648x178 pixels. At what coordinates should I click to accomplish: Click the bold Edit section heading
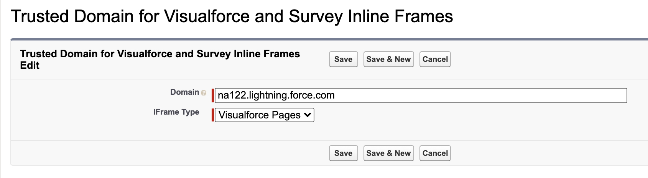pyautogui.click(x=160, y=54)
